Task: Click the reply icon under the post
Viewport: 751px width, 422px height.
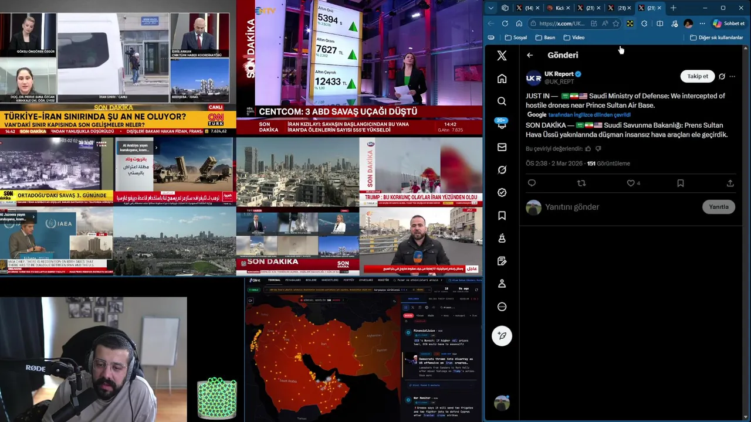Action: [x=532, y=183]
